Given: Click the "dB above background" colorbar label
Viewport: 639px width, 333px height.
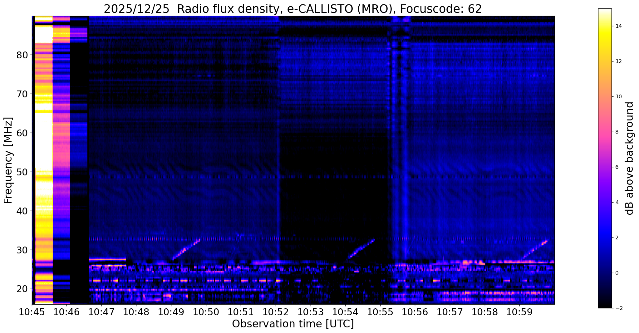Looking at the screenshot, I should tap(630, 158).
